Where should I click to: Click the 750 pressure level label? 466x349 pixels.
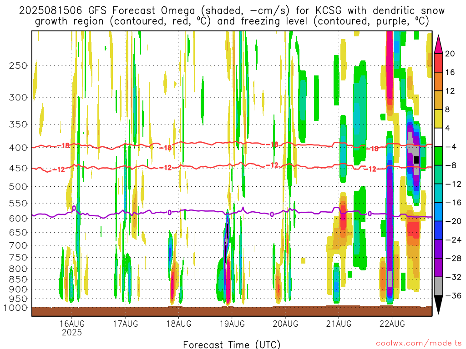click(18, 258)
